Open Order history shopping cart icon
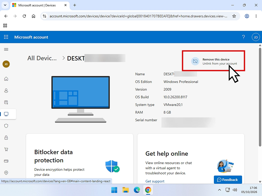Screen dimensions: 262x196 (x=6, y=149)
